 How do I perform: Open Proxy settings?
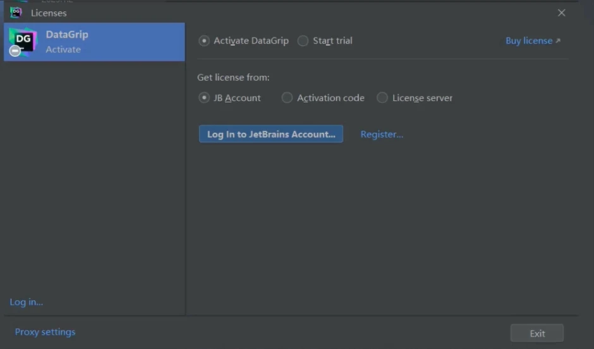click(x=45, y=331)
